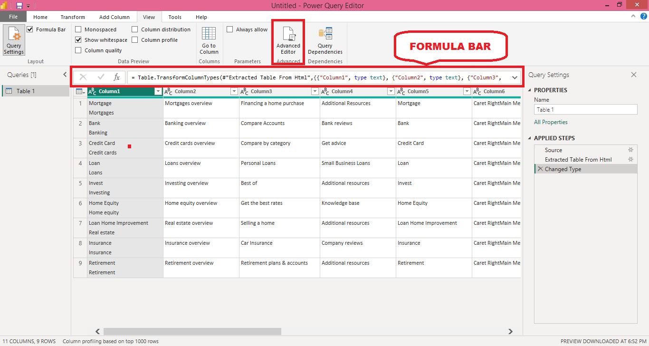Click into the formula bar text
Screen dimensions: 649x346
point(318,77)
